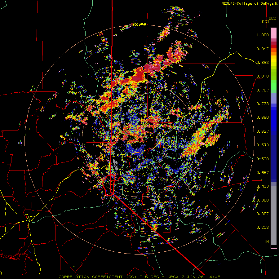Pick the yellow segment of the color bar
This screenshot has height=279, width=279.
[274, 61]
